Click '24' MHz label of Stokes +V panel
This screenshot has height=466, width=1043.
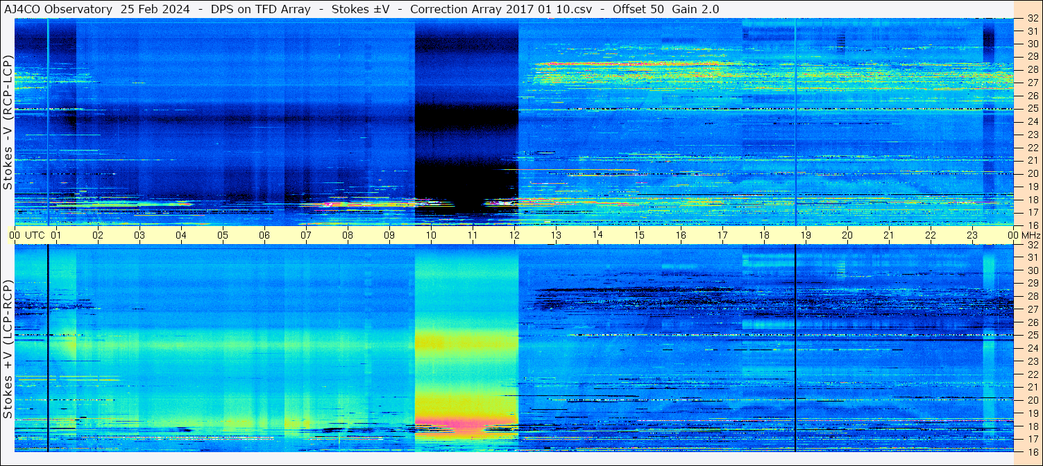1032,348
